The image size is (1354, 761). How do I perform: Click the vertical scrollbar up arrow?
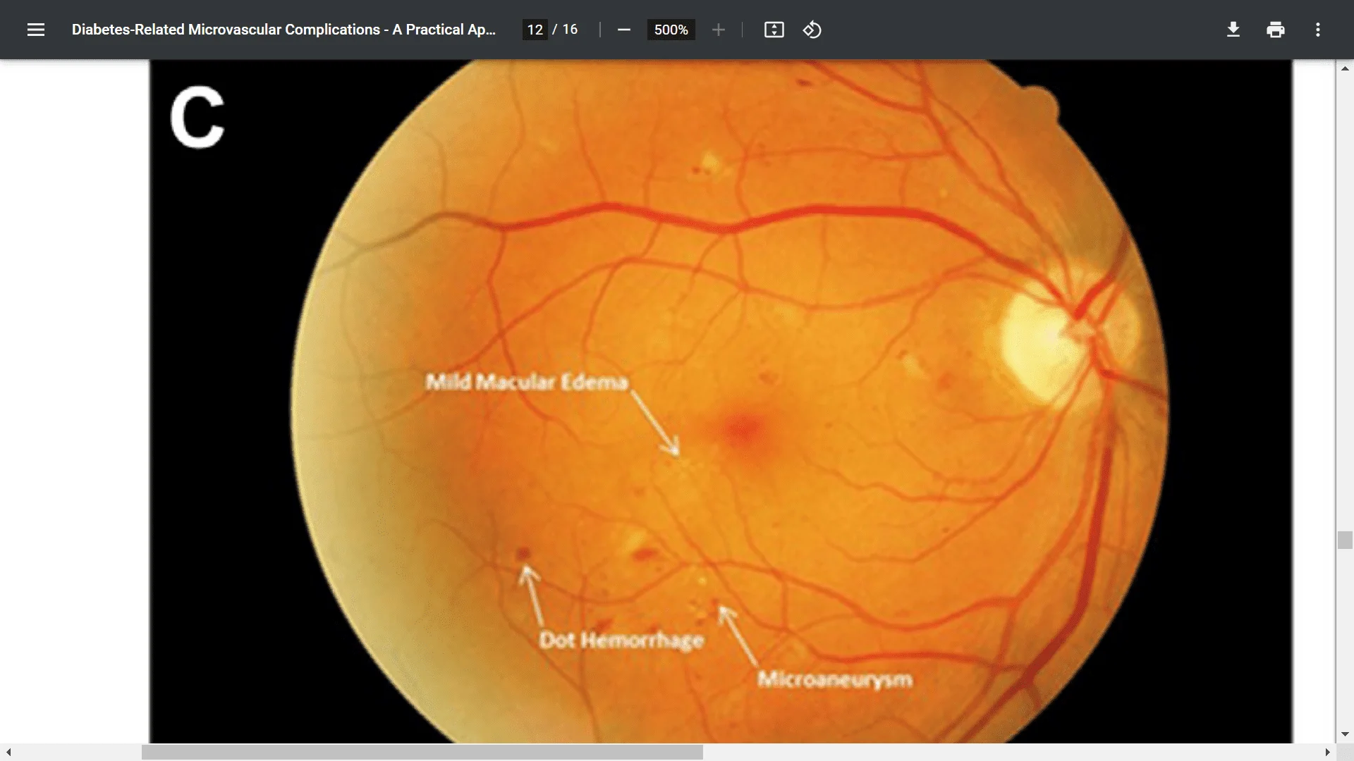1345,68
